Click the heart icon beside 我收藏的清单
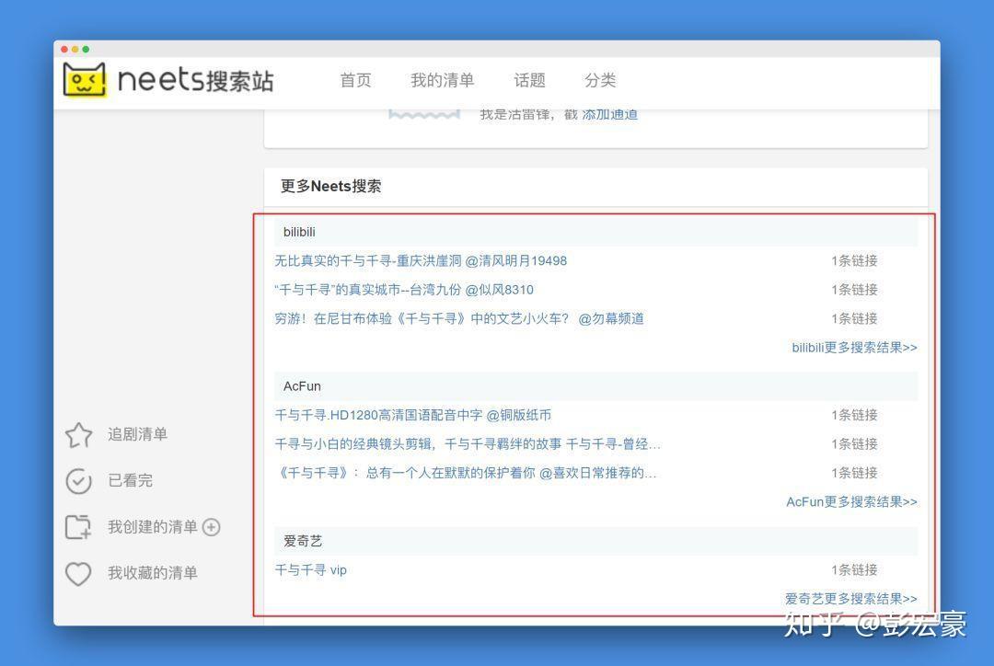Image resolution: width=994 pixels, height=666 pixels. click(x=78, y=573)
